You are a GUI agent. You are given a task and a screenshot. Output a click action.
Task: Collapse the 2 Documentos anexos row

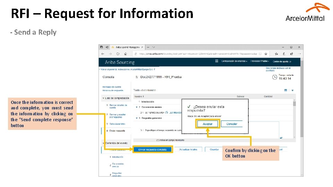(137, 107)
